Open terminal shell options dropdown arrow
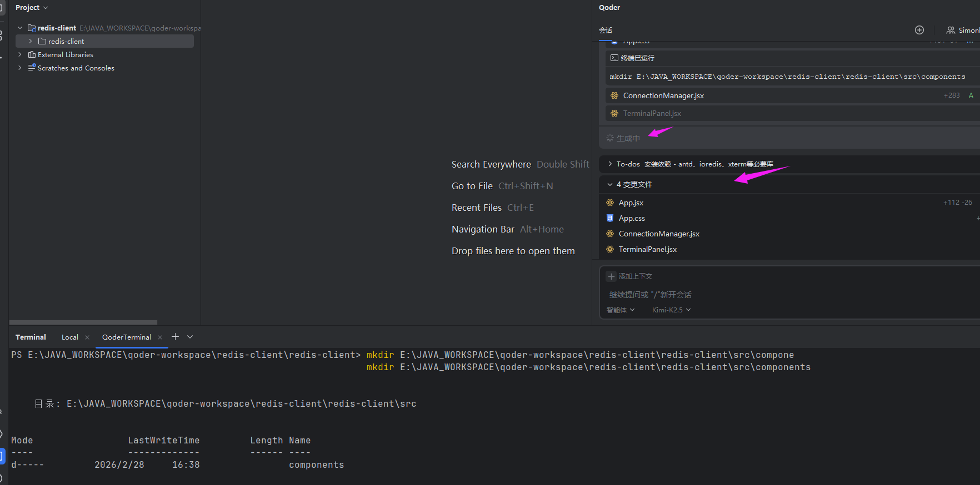Image resolution: width=980 pixels, height=485 pixels. pyautogui.click(x=190, y=337)
